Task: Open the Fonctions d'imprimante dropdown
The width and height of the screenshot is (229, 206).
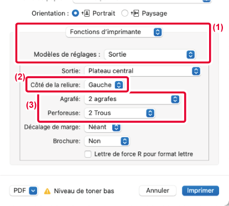Action: point(114,32)
